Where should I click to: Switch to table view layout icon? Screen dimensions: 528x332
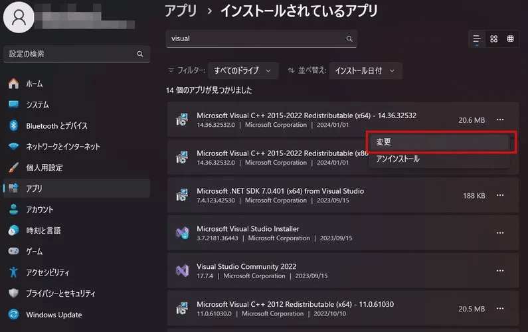[x=511, y=39]
